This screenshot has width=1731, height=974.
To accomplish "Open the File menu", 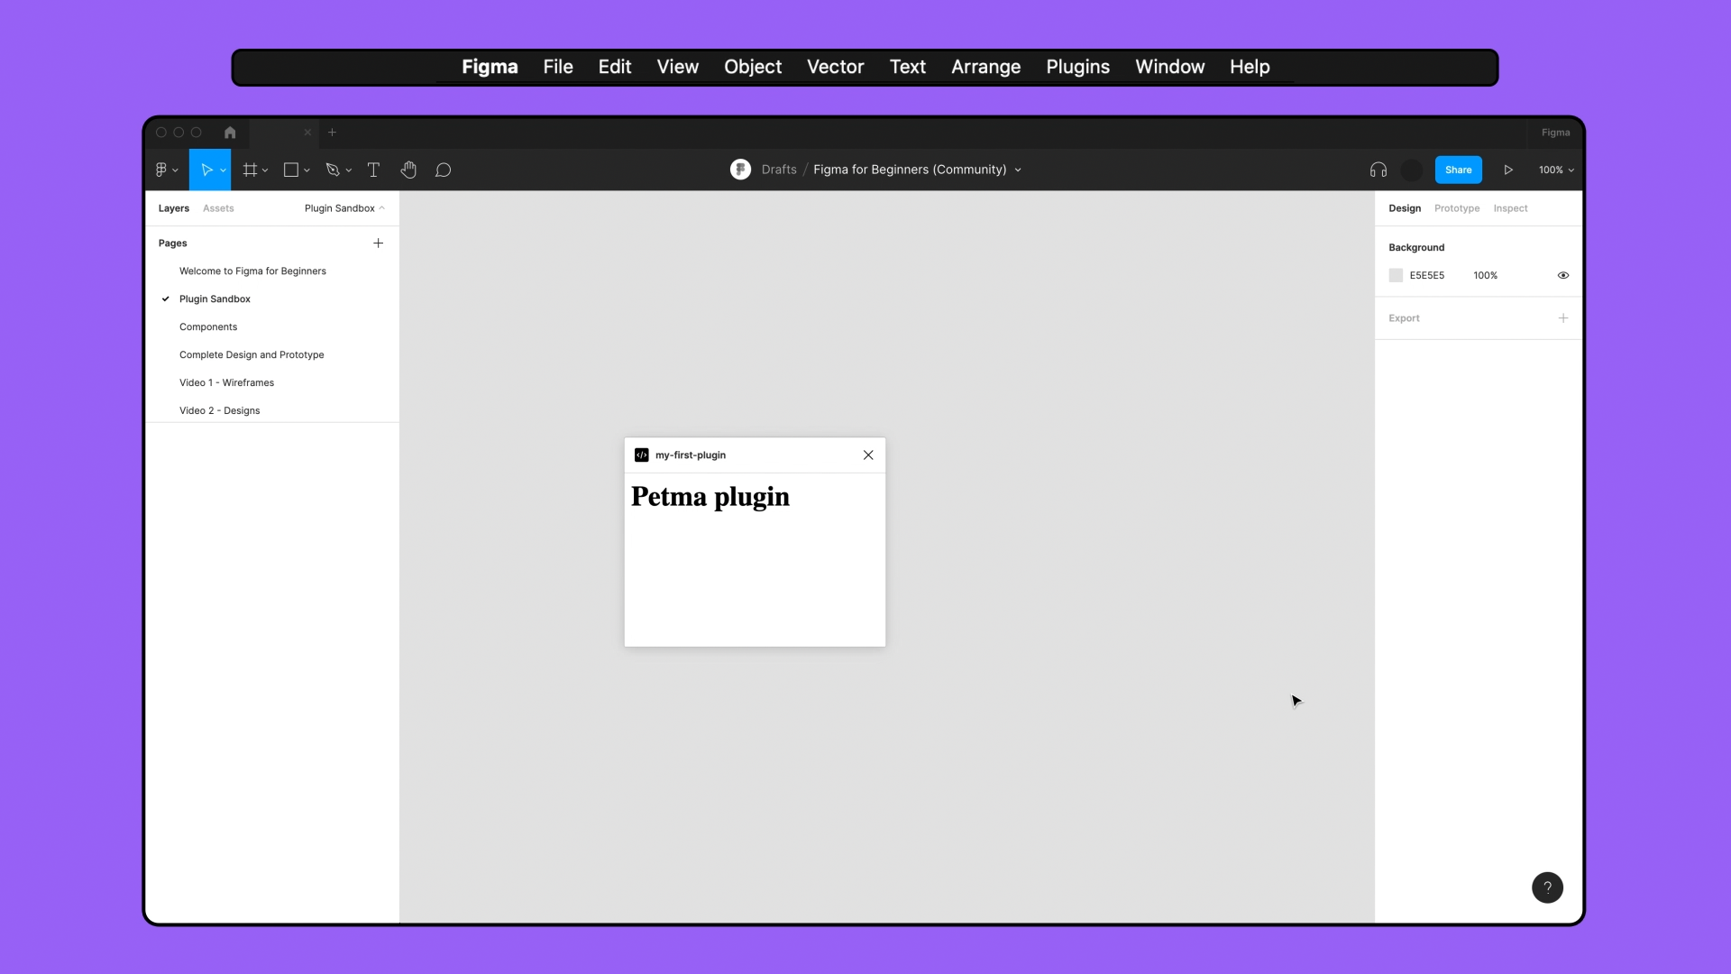I will [558, 67].
